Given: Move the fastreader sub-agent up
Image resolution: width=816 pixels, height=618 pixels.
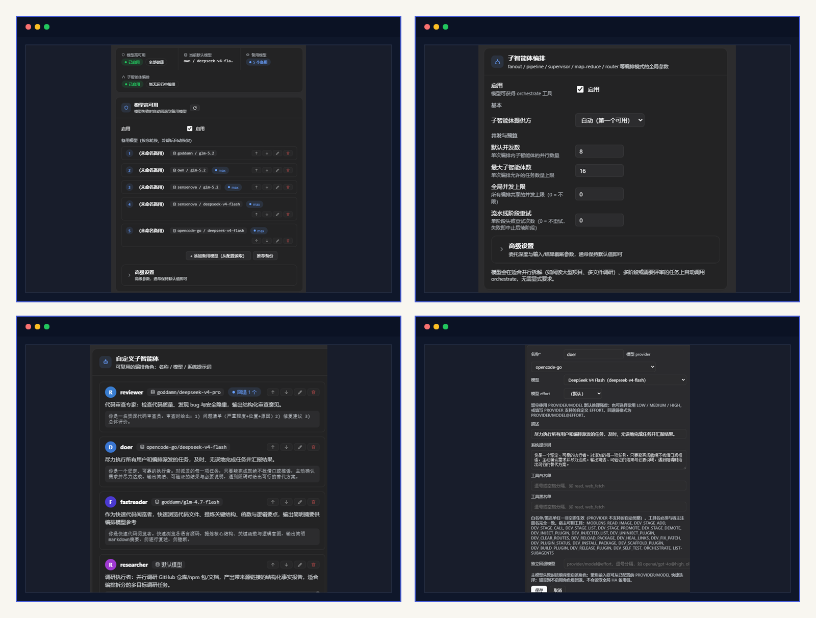Looking at the screenshot, I should pos(273,502).
